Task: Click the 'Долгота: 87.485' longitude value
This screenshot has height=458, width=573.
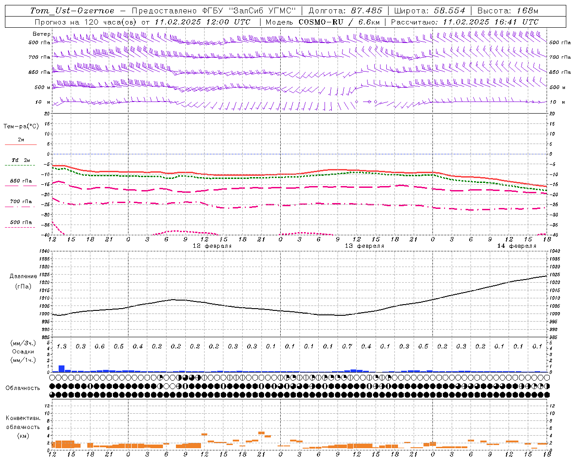Action: click(x=346, y=11)
